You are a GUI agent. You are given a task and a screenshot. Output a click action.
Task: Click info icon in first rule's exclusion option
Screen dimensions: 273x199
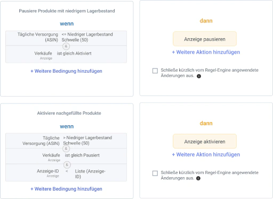click(x=199, y=76)
